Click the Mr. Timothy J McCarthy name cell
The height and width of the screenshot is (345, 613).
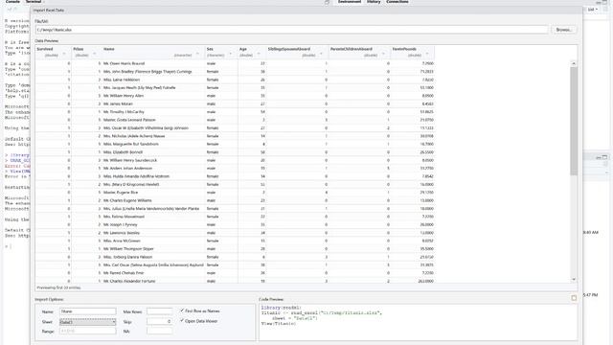click(124, 112)
